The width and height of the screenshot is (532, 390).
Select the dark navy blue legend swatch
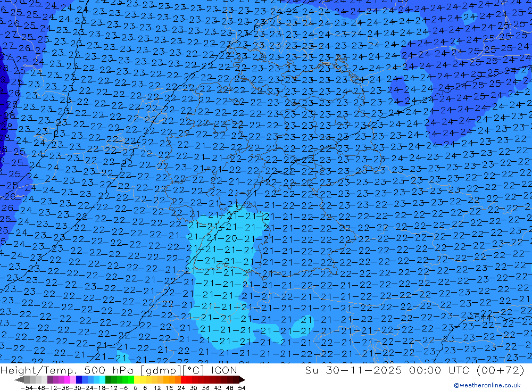click(79, 379)
